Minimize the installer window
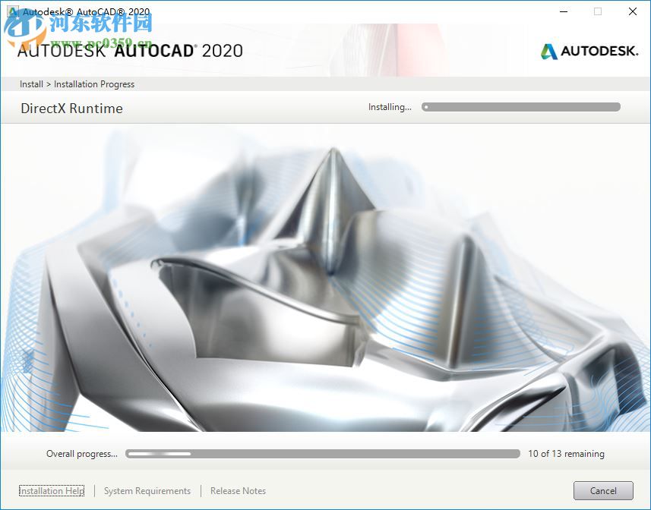Viewport: 651px width, 510px height. pyautogui.click(x=563, y=11)
